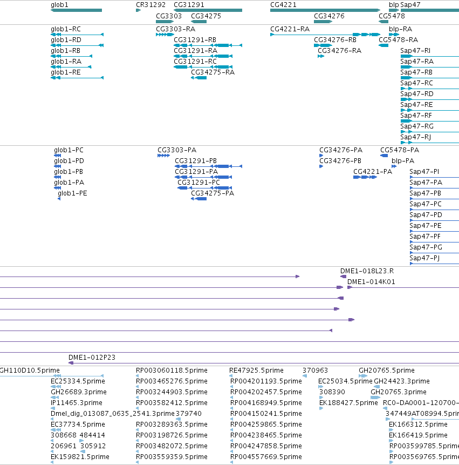Select the blp gene label
Viewport: 459px width, 465px height.
(x=394, y=5)
